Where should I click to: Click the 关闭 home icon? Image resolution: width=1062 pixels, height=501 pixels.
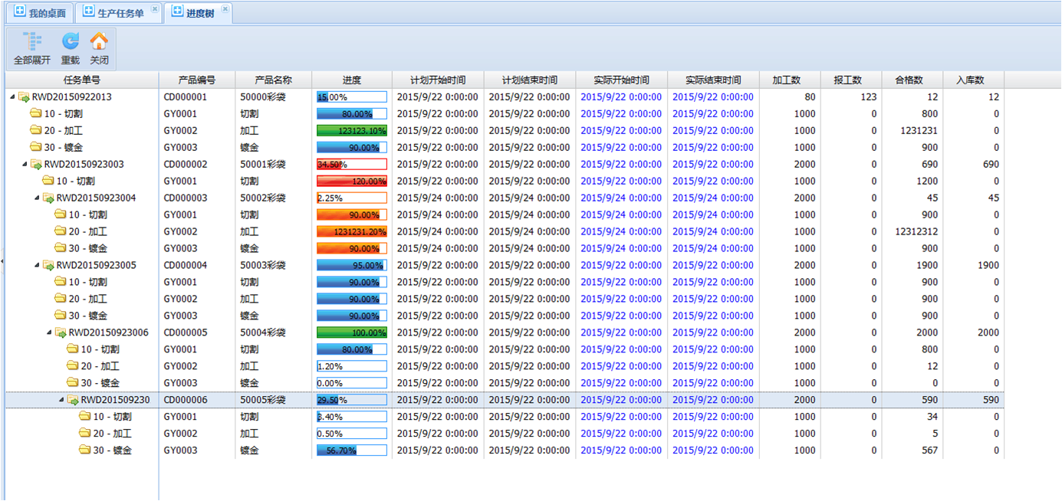click(x=99, y=42)
